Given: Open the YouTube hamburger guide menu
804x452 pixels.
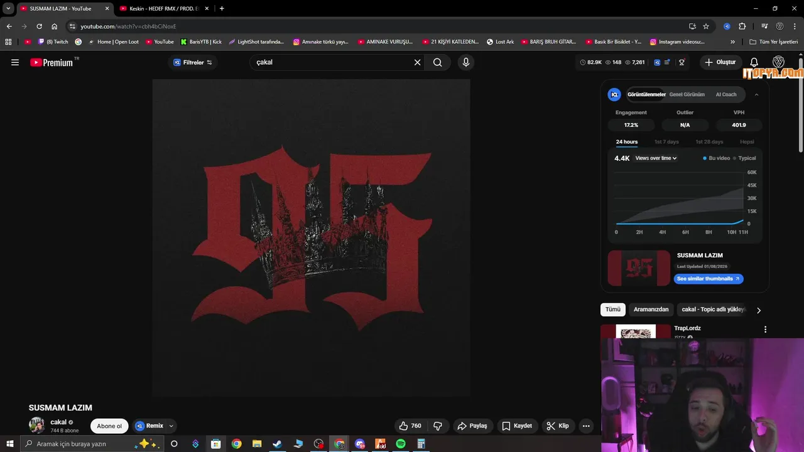Looking at the screenshot, I should pos(15,62).
